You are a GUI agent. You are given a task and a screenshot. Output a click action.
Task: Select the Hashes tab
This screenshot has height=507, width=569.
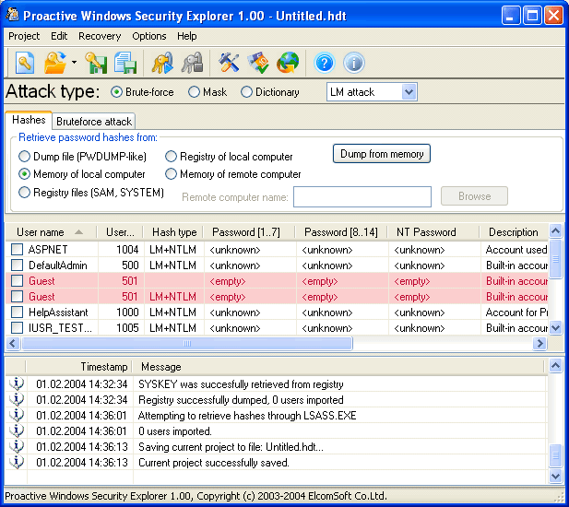coord(29,120)
